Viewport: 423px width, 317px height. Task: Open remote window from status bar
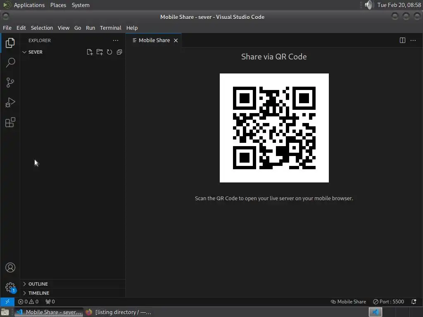(7, 302)
